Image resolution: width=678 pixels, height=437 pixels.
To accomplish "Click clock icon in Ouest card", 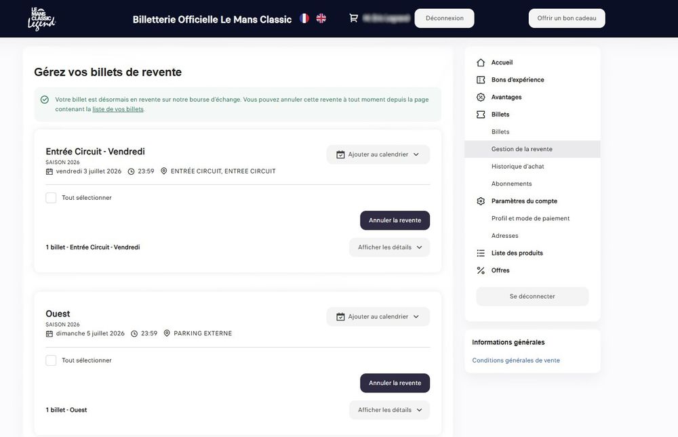I will (x=134, y=334).
